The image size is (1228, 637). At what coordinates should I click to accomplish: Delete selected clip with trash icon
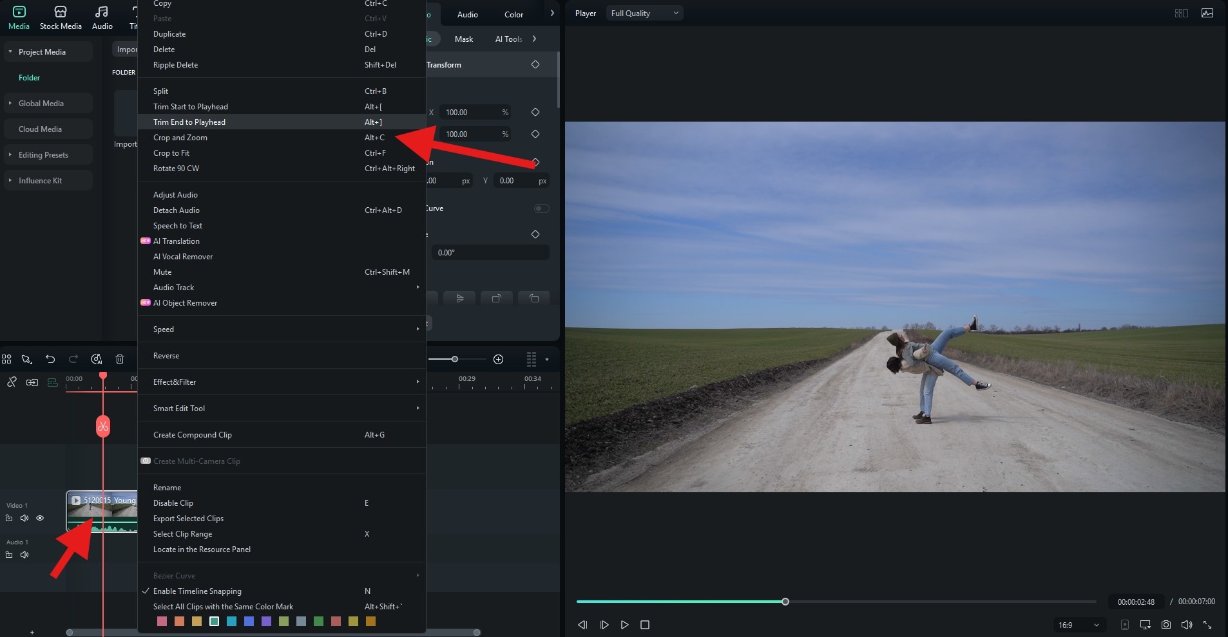pyautogui.click(x=120, y=359)
